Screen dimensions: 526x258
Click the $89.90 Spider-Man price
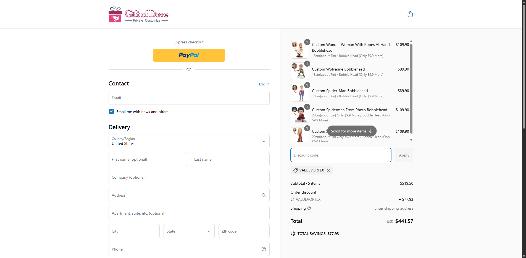(x=403, y=91)
